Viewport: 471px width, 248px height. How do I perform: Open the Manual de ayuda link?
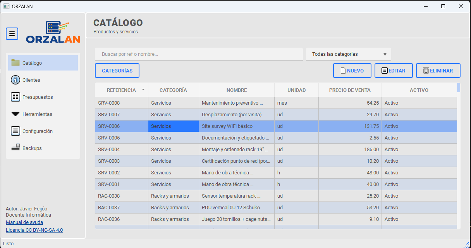click(24, 222)
